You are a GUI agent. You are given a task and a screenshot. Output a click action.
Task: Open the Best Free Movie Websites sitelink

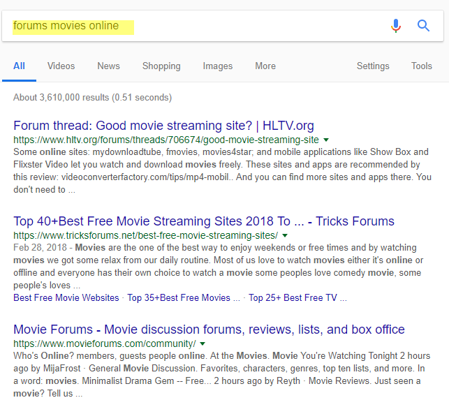66,298
